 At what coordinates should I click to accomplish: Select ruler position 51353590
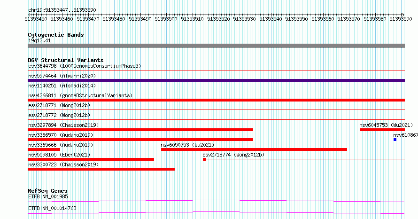[401, 19]
